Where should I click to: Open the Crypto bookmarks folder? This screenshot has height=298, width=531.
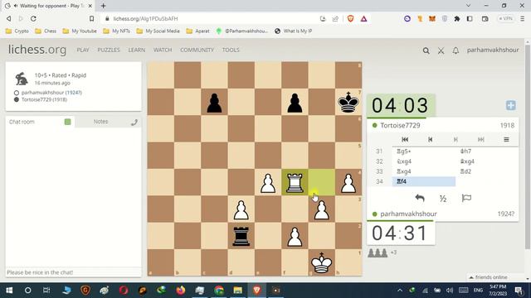[x=17, y=31]
